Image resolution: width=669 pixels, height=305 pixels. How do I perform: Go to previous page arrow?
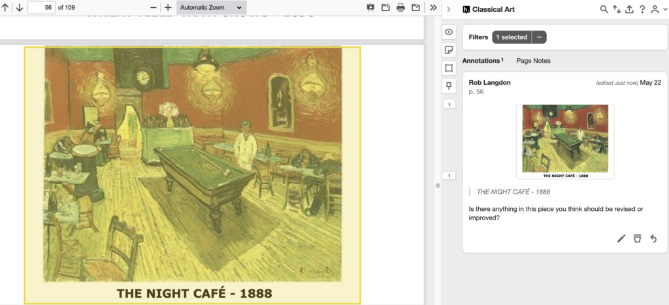pyautogui.click(x=5, y=8)
